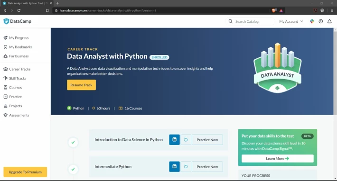Image resolution: width=337 pixels, height=181 pixels.
Task: Open the notifications bell
Action: [x=329, y=21]
